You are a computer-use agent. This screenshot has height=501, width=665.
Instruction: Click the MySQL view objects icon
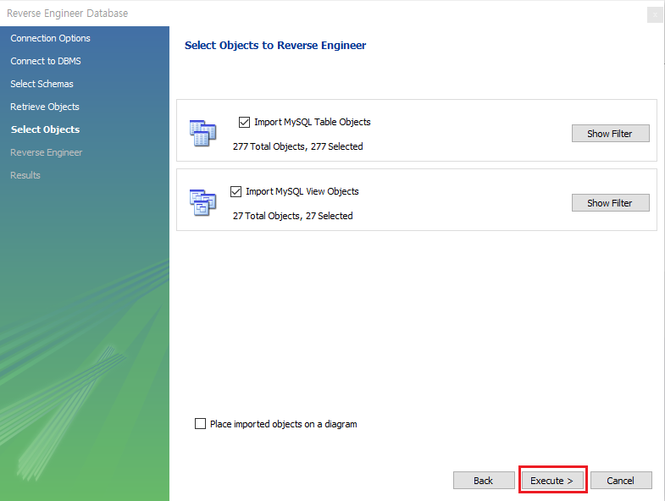coord(202,202)
